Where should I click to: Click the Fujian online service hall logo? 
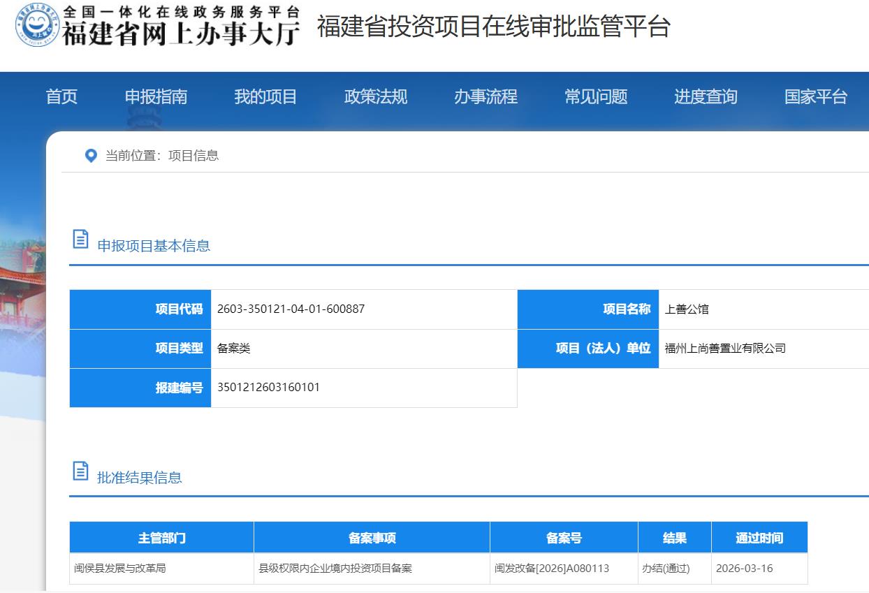click(x=158, y=25)
